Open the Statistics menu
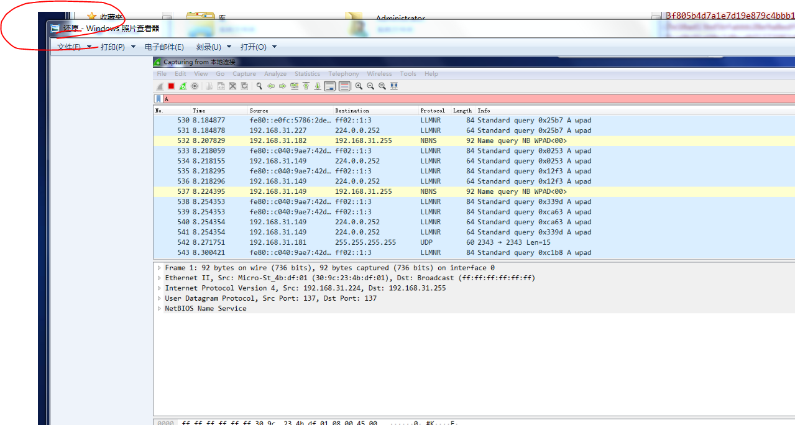The height and width of the screenshot is (425, 795). 307,74
